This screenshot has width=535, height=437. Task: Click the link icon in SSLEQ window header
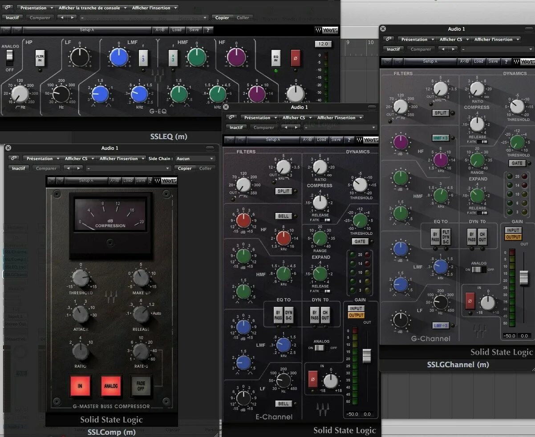tap(8, 8)
